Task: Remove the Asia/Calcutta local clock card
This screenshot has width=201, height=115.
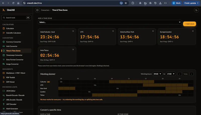Action: [x=73, y=31]
